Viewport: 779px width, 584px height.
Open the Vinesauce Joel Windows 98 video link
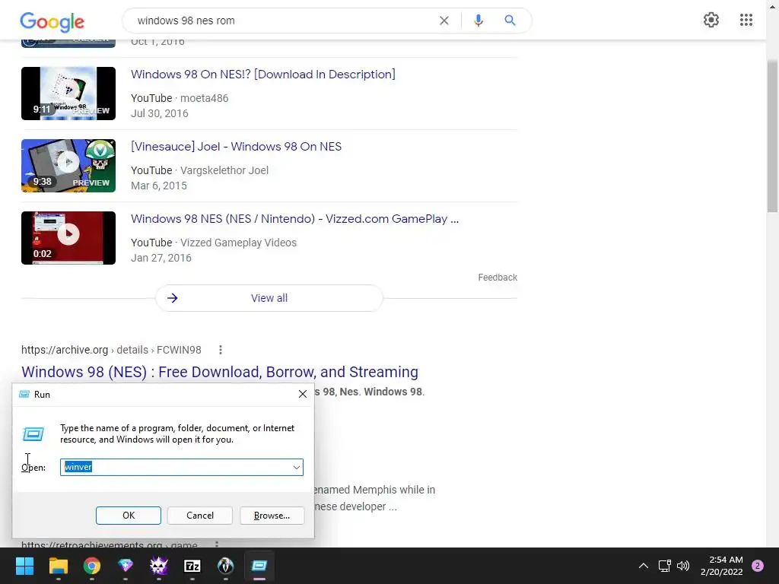click(236, 147)
